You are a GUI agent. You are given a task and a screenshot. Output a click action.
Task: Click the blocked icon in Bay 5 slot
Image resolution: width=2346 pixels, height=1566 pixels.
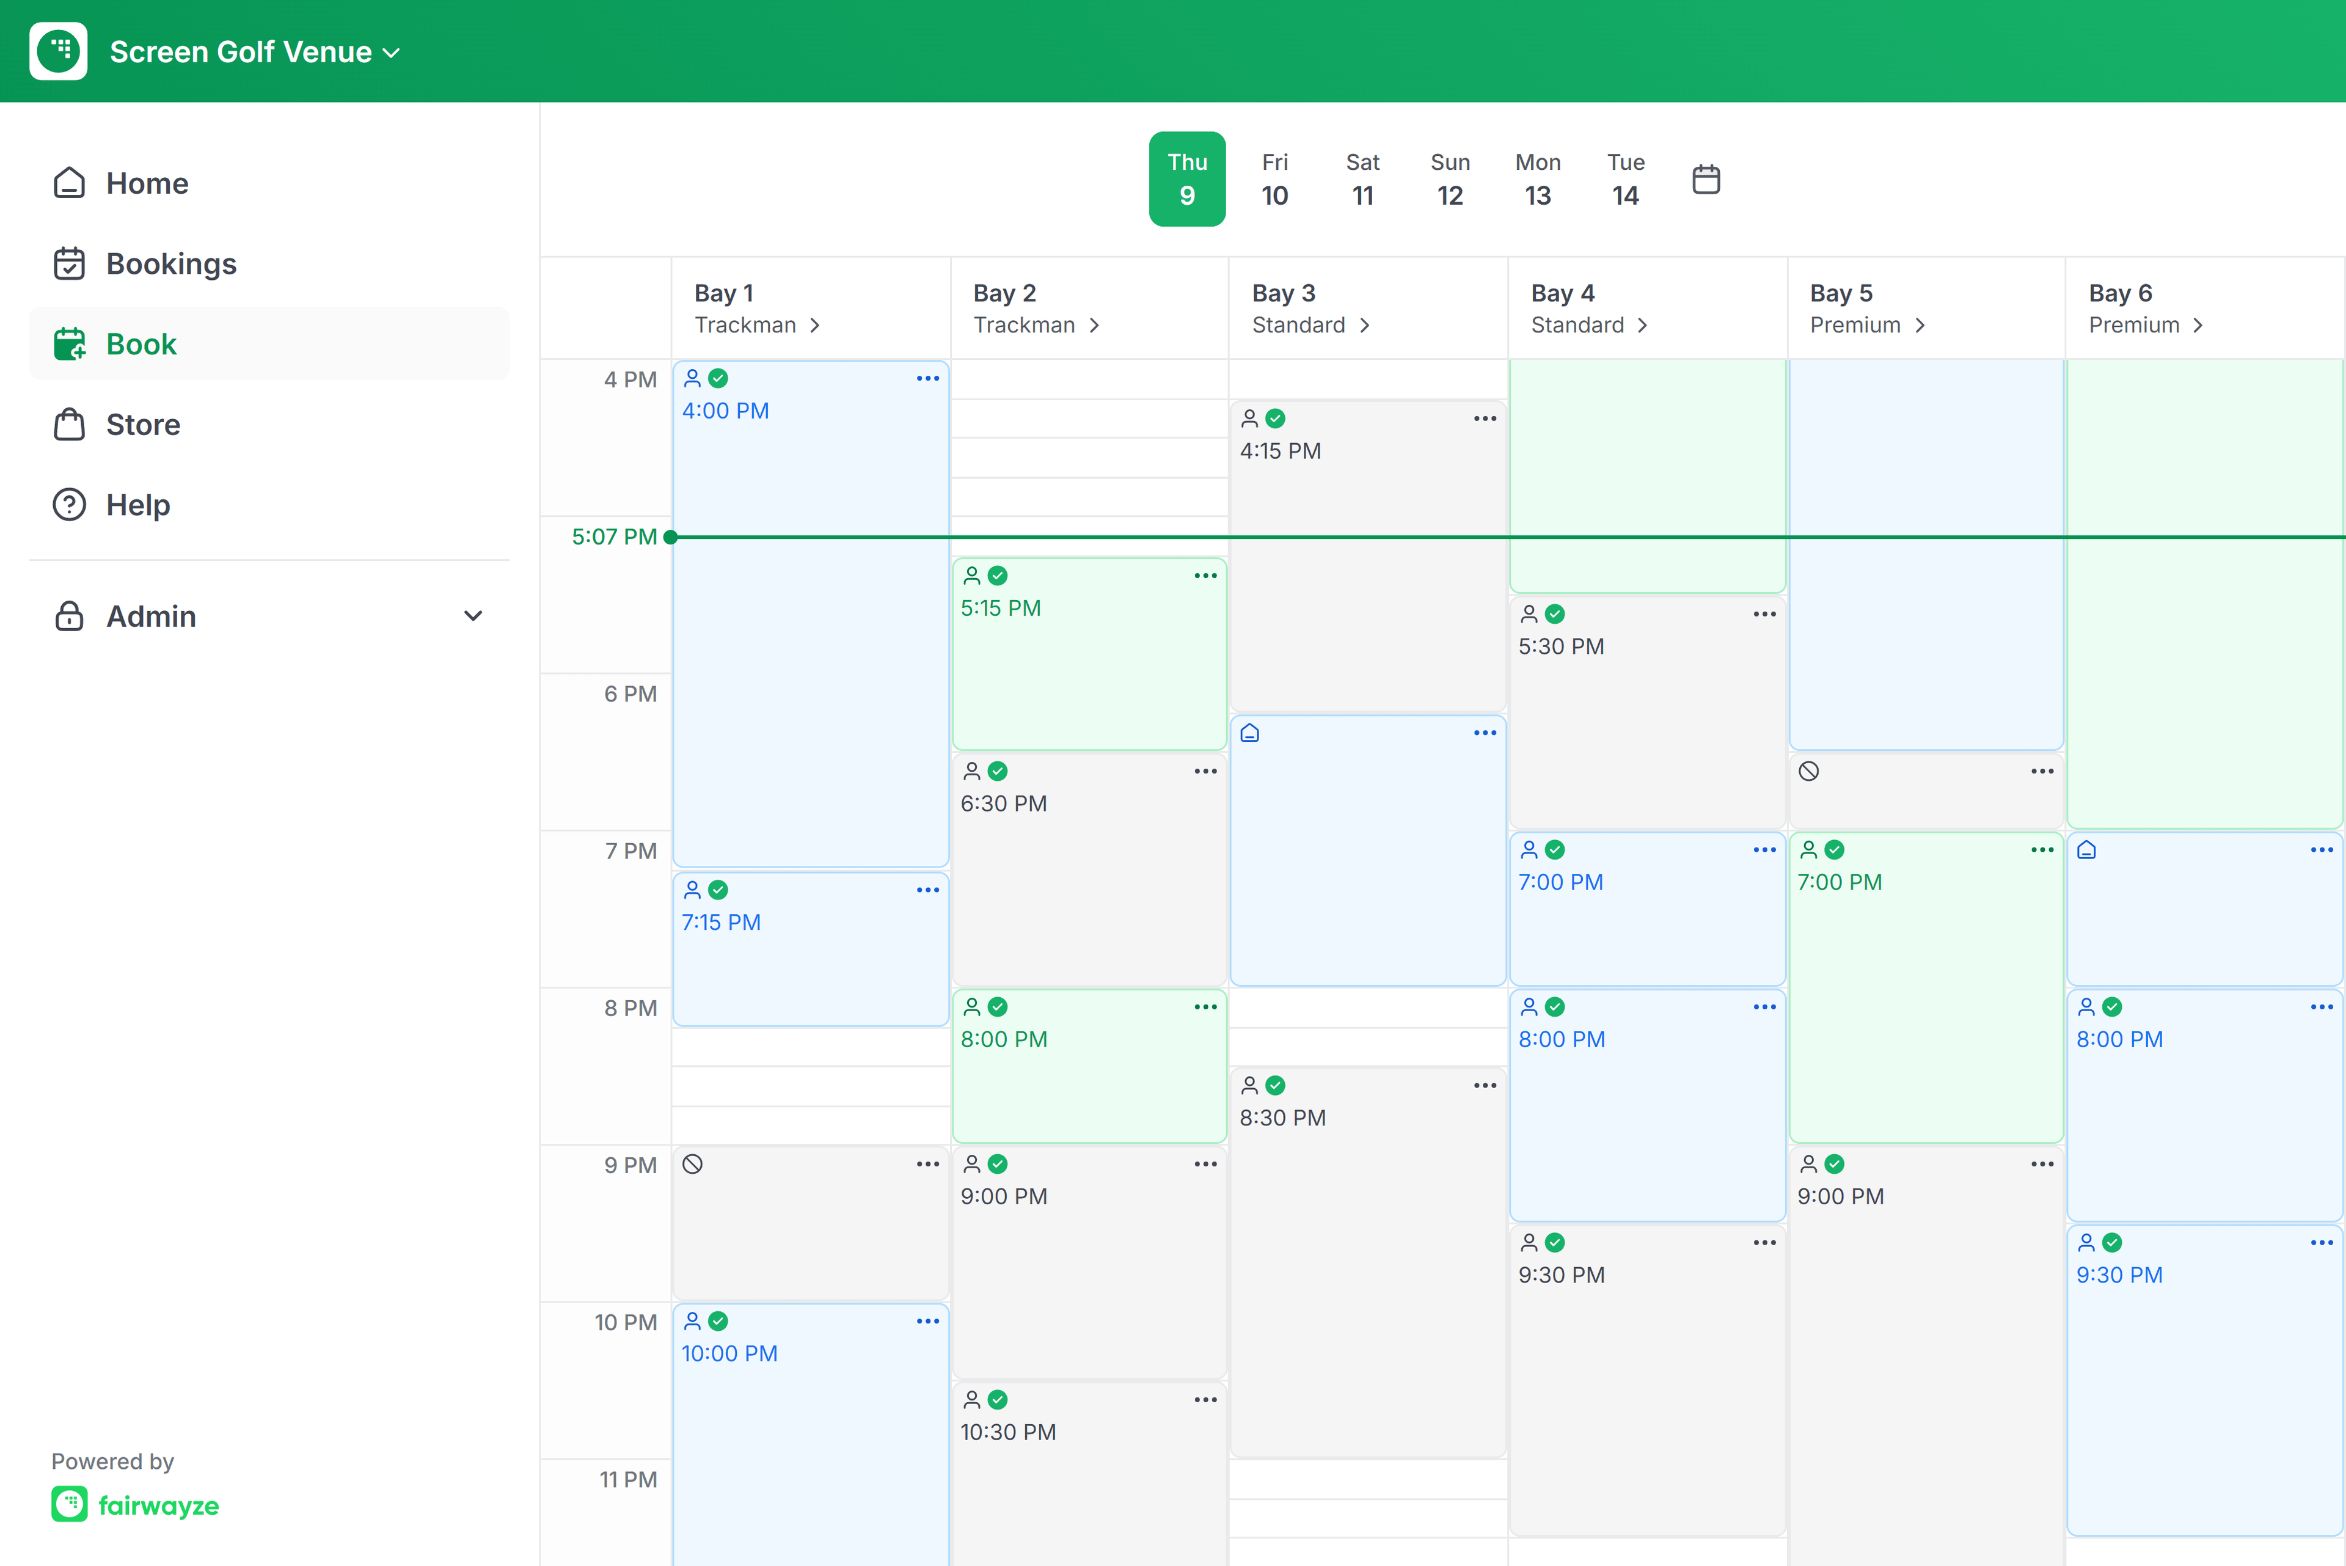[x=1809, y=771]
